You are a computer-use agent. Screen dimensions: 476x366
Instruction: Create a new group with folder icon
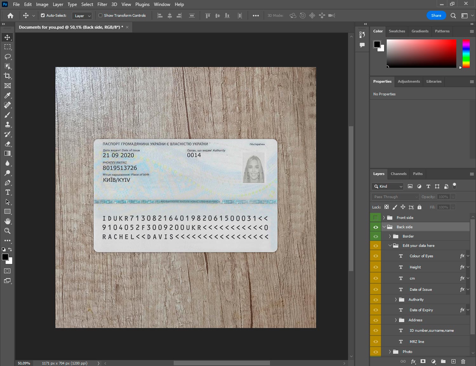443,361
